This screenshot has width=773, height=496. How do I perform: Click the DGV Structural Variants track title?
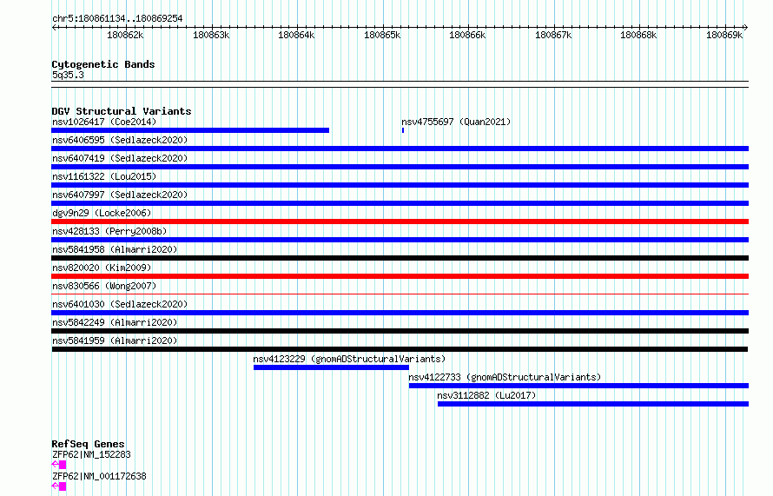click(x=122, y=111)
